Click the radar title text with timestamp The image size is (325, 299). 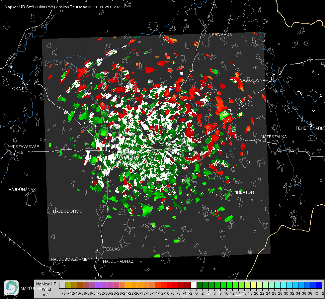(60, 7)
